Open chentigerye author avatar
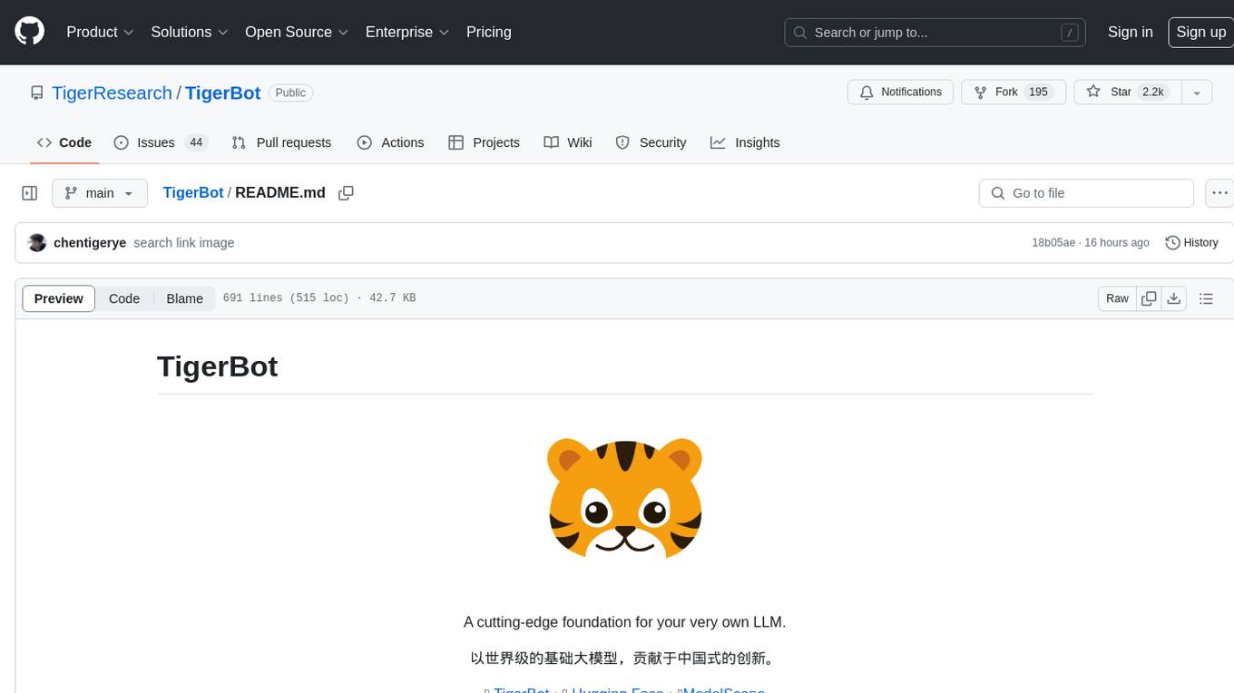Viewport: 1234px width, 693px height. [37, 242]
